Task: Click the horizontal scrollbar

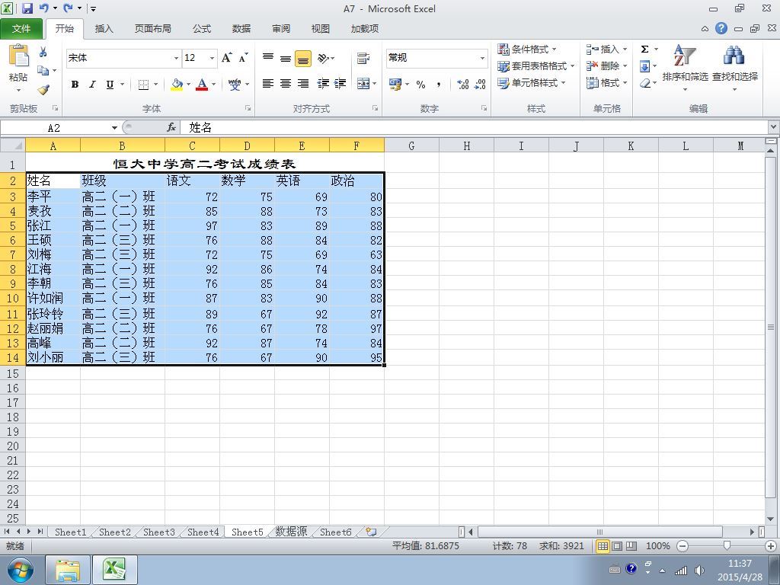Action: (600, 532)
